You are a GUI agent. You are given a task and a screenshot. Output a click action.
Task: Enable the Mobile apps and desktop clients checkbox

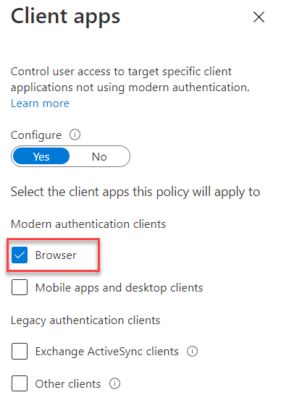[x=20, y=287]
